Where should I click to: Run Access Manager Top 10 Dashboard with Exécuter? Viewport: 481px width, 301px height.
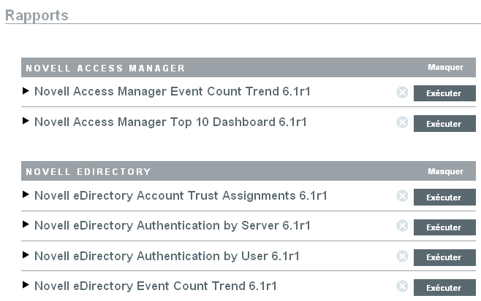tap(444, 123)
